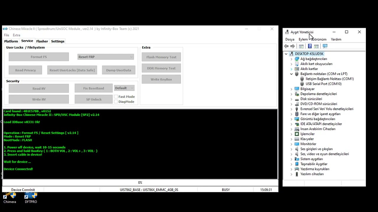Click the Yazdırma kuyrukları printer icon

tap(297, 169)
